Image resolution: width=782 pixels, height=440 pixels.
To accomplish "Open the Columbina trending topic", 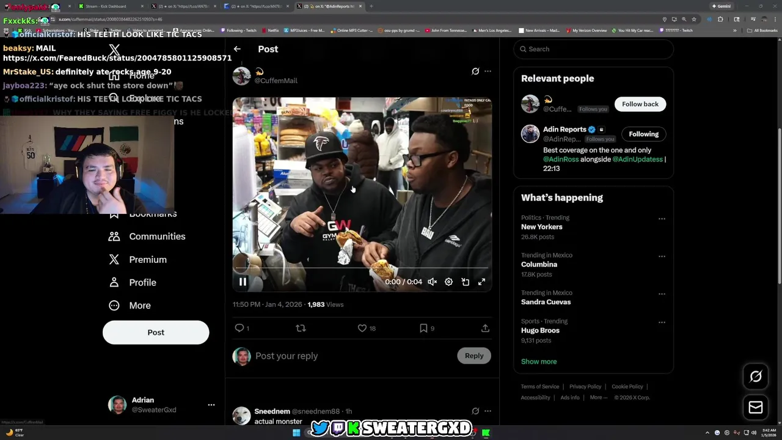I will point(539,265).
